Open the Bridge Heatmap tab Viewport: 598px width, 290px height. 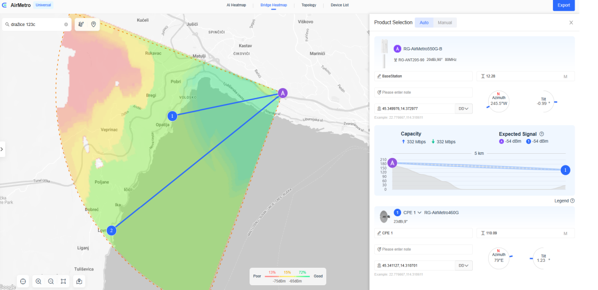[x=273, y=5]
